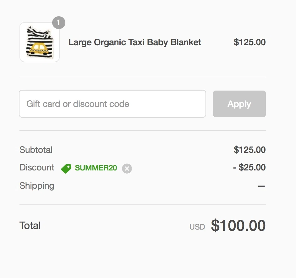The image size is (296, 278).
Task: Open the taxi baby blanket thumbnail
Action: click(x=40, y=42)
